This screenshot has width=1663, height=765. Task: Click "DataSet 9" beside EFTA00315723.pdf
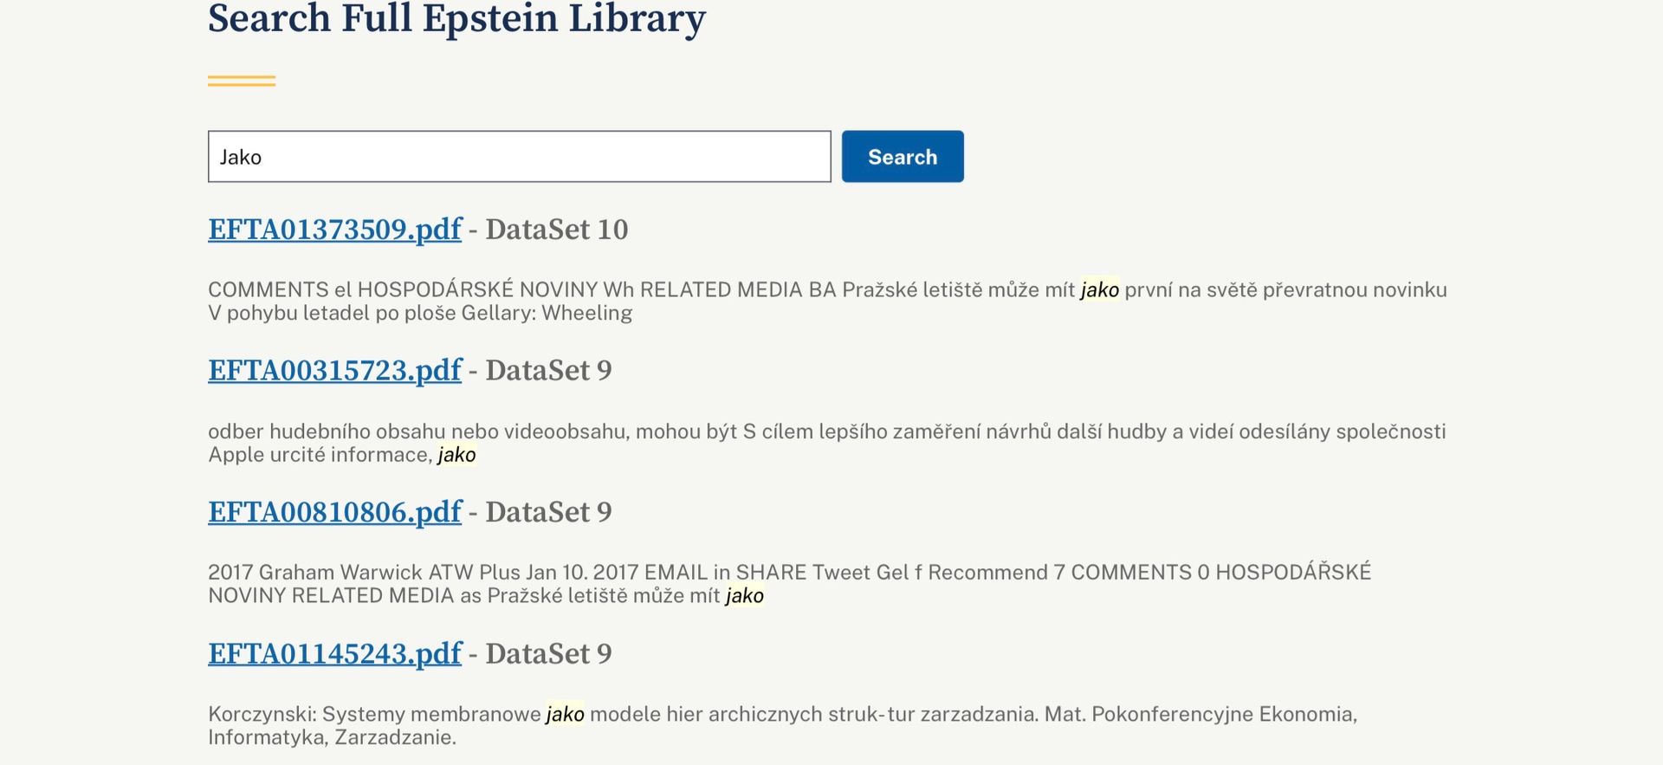(548, 371)
